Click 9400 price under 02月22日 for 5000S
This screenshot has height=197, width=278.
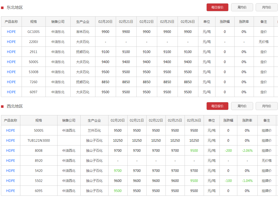(147, 62)
